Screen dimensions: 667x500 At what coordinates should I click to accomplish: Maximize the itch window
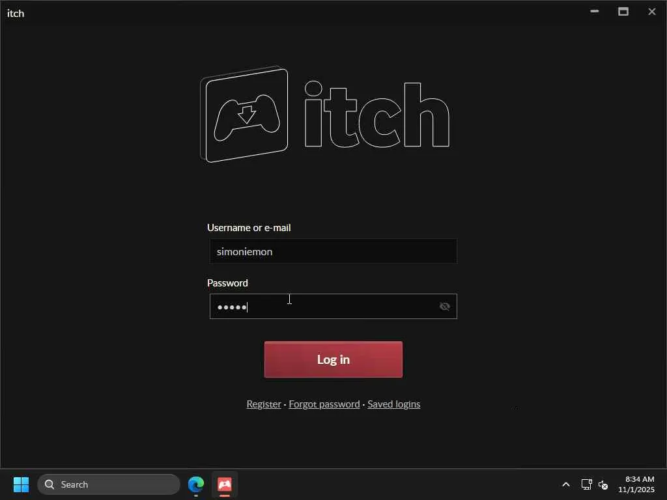[x=623, y=12]
